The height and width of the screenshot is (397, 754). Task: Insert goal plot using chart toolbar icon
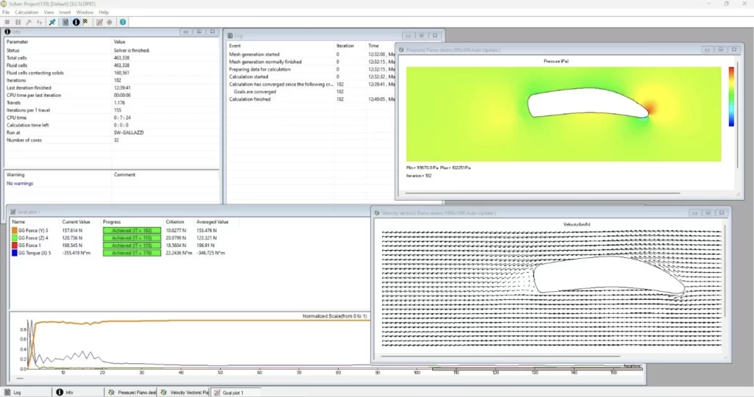(99, 22)
